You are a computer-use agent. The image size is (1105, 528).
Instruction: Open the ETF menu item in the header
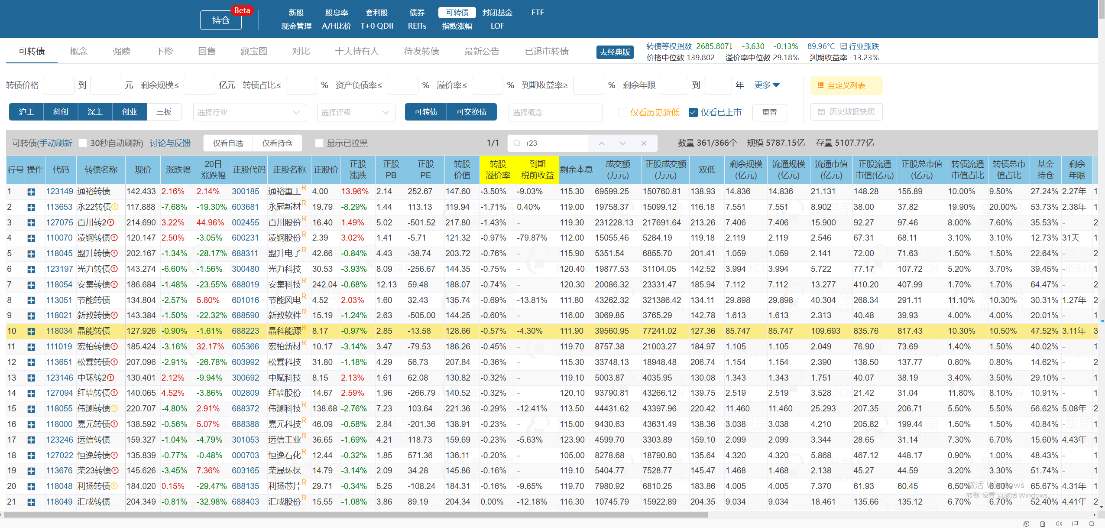[537, 13]
